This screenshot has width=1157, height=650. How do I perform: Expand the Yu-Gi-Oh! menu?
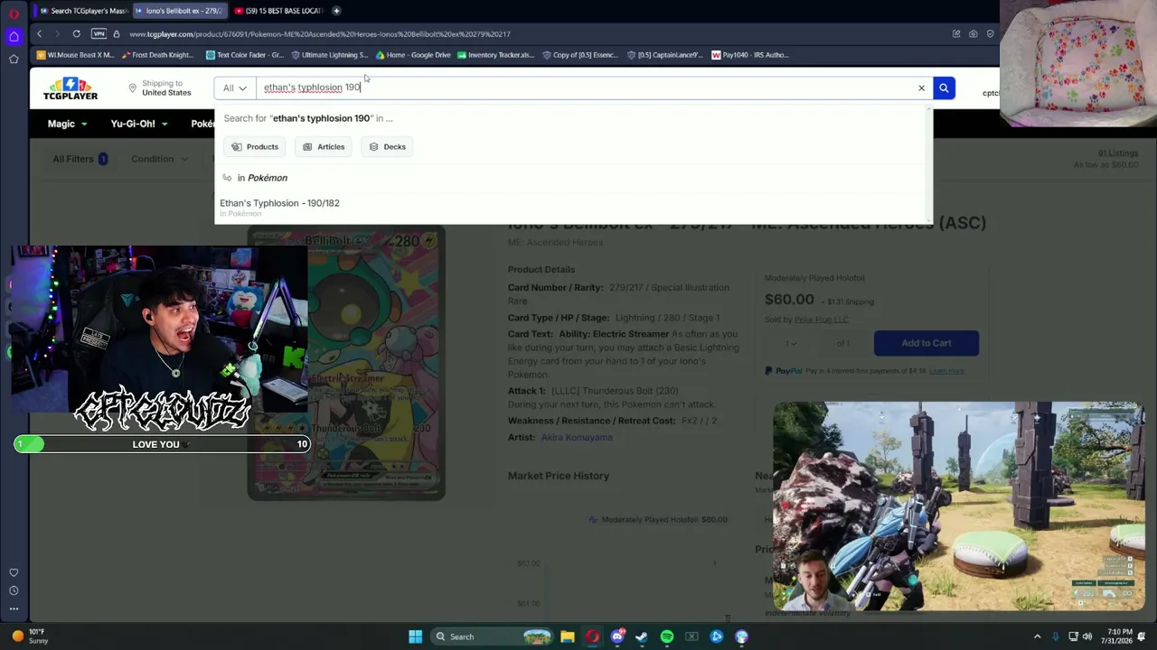point(138,124)
